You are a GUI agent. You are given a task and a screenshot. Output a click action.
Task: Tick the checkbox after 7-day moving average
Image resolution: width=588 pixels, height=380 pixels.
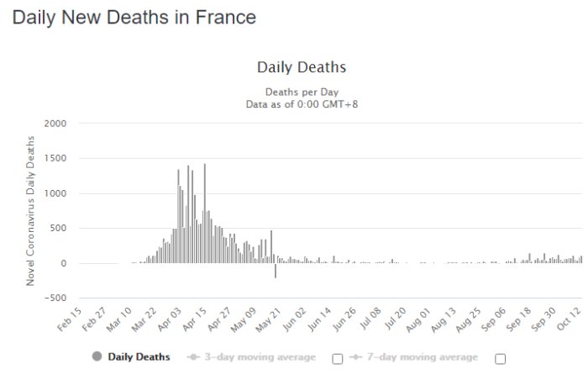tap(500, 359)
